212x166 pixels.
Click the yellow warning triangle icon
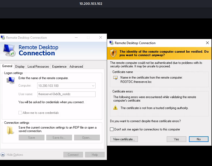115,108
